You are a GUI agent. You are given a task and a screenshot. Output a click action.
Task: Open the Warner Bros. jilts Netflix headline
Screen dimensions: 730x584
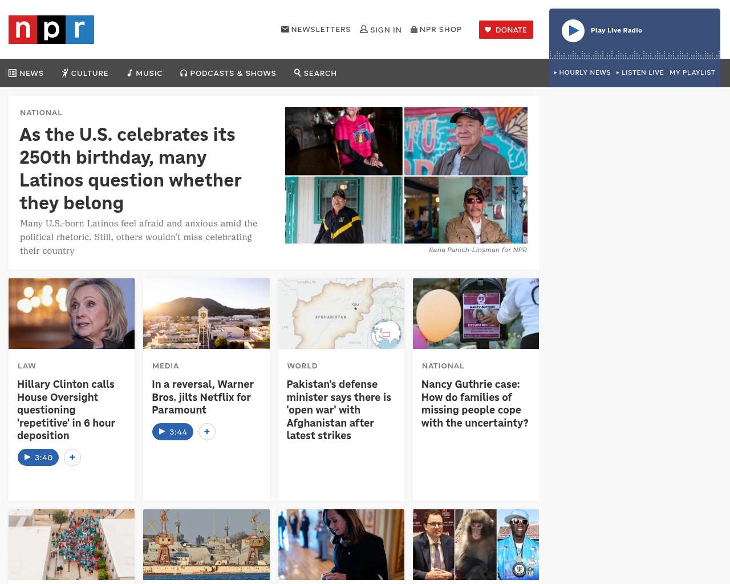[x=203, y=397]
